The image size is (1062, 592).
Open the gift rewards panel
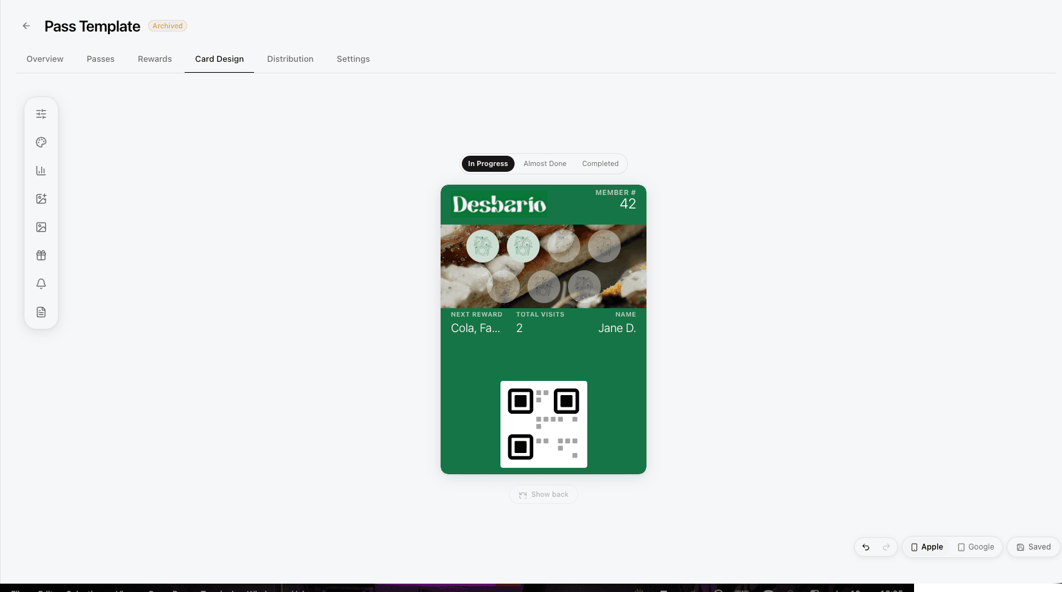click(x=41, y=255)
